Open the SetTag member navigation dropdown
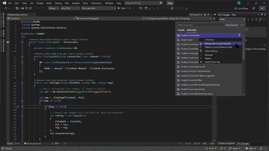This screenshot has height=151, width=269. [x=178, y=18]
